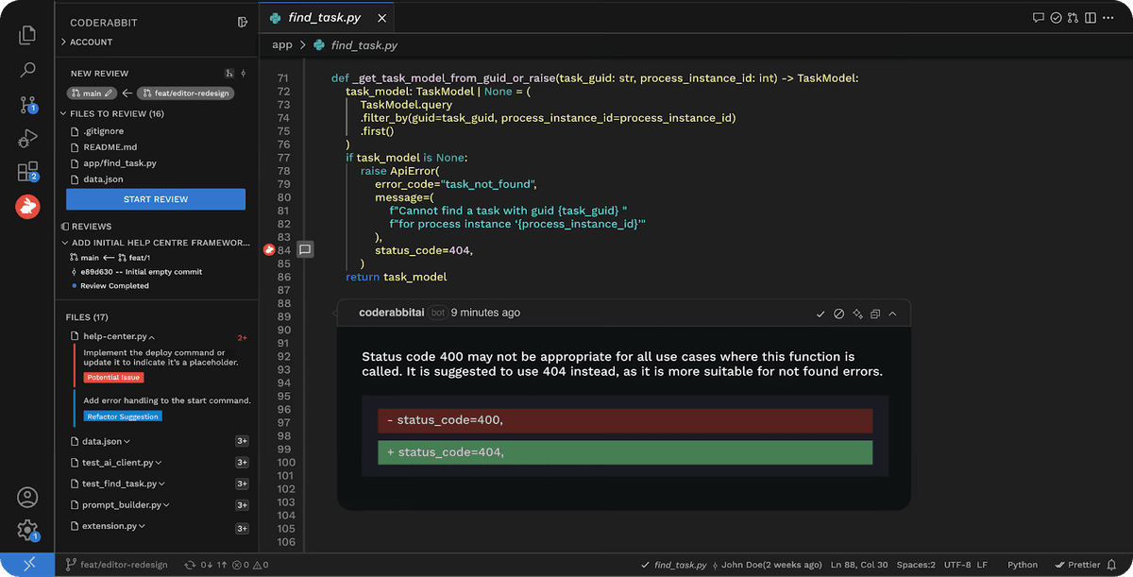This screenshot has width=1133, height=577.
Task: Collapse the FILES TO REVIEW list
Action: click(x=64, y=114)
